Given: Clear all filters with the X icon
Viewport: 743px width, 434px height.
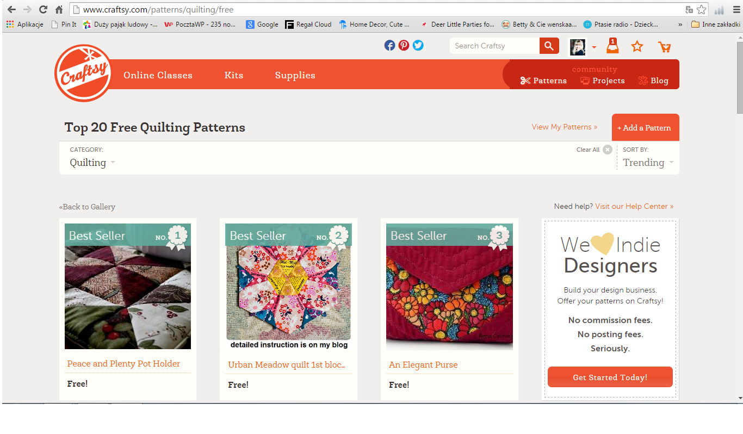Looking at the screenshot, I should [608, 150].
